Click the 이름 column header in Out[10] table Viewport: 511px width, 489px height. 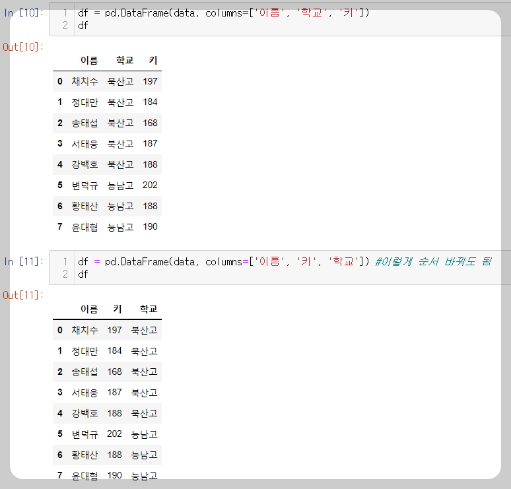pyautogui.click(x=89, y=60)
